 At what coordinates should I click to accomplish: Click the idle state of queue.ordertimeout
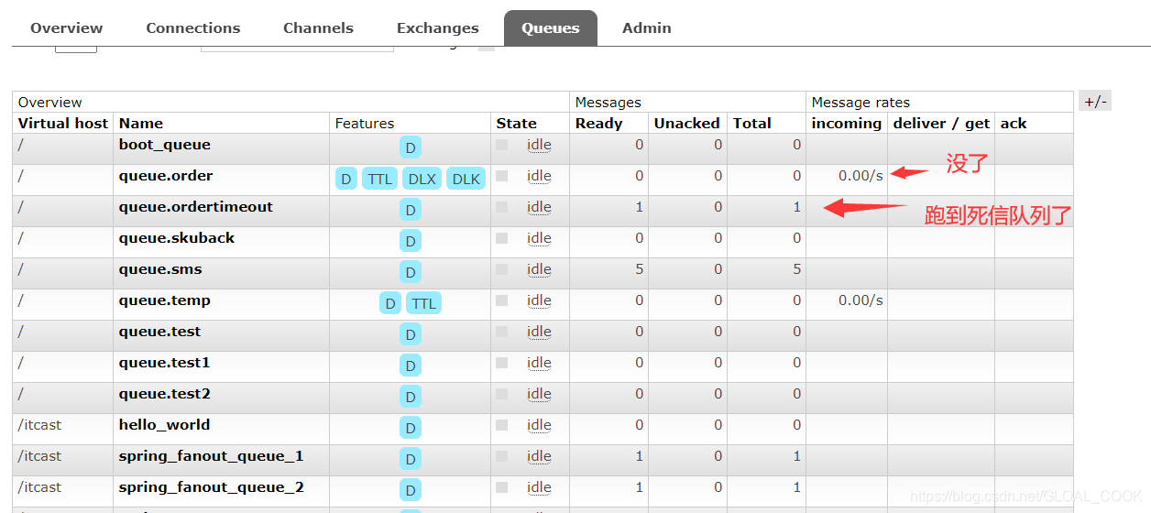point(539,207)
